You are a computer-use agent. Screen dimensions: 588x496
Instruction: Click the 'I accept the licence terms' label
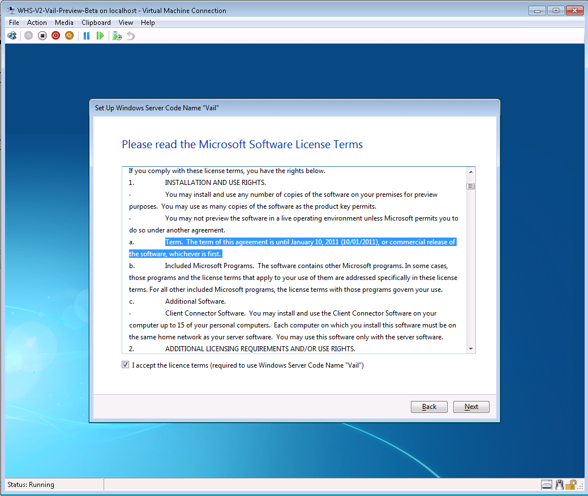pos(248,365)
